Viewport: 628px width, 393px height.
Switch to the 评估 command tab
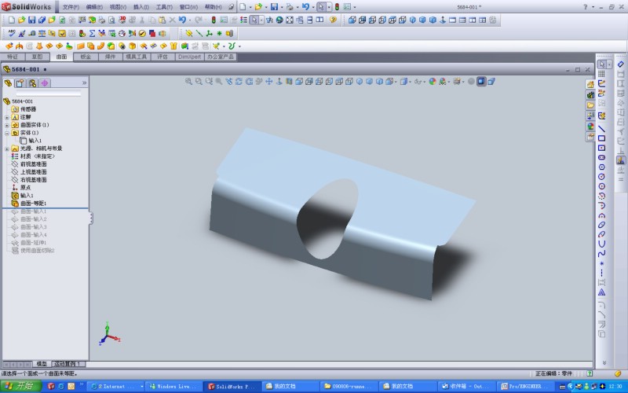click(162, 57)
